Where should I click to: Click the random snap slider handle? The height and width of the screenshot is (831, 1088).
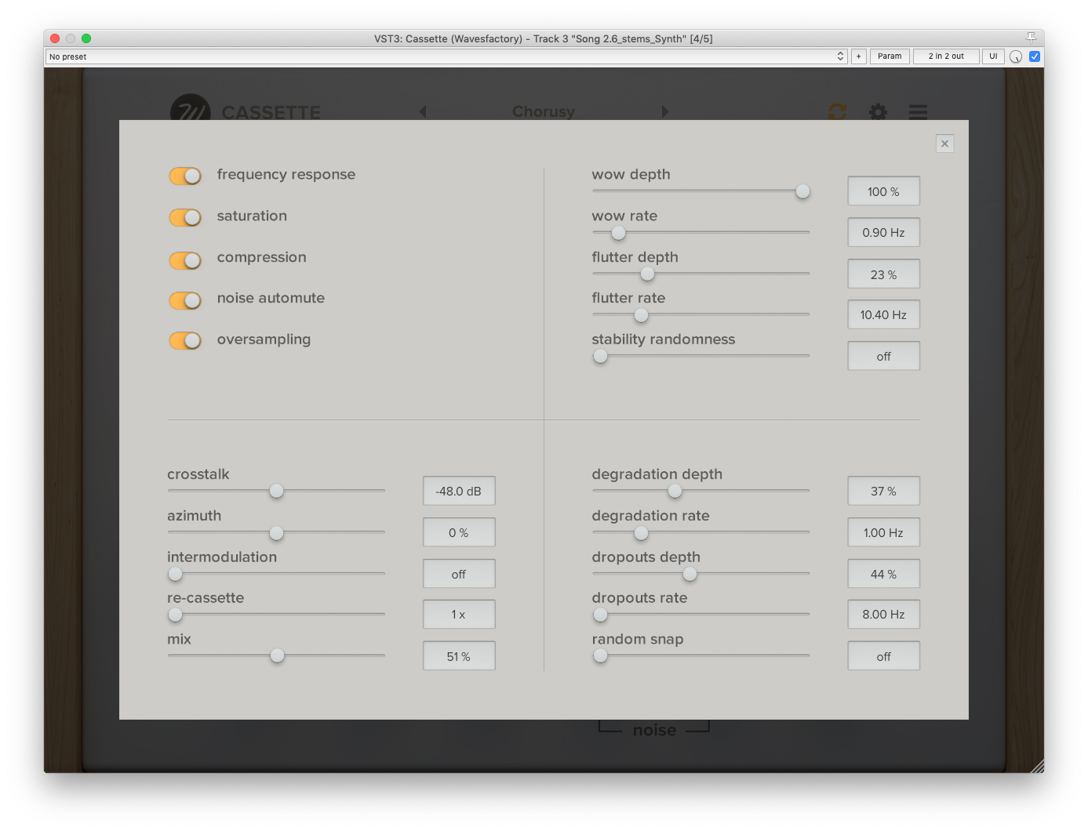pyautogui.click(x=600, y=655)
